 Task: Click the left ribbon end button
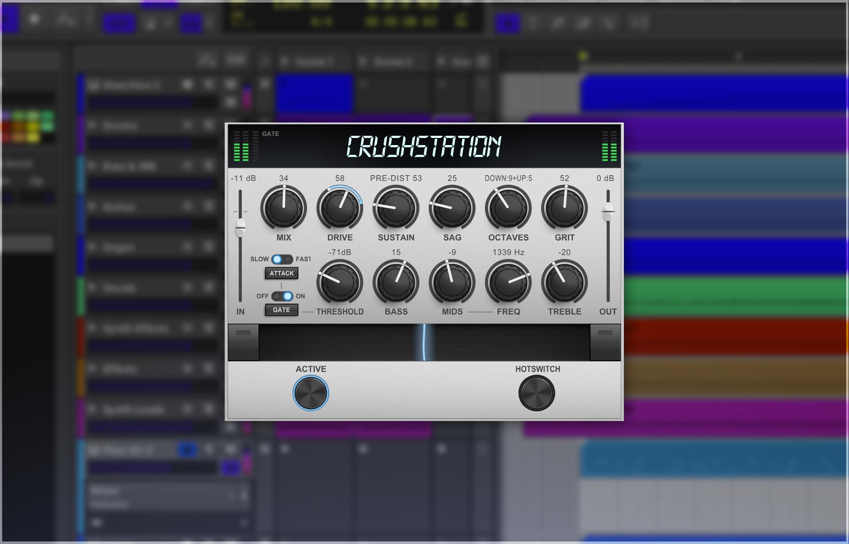[243, 342]
